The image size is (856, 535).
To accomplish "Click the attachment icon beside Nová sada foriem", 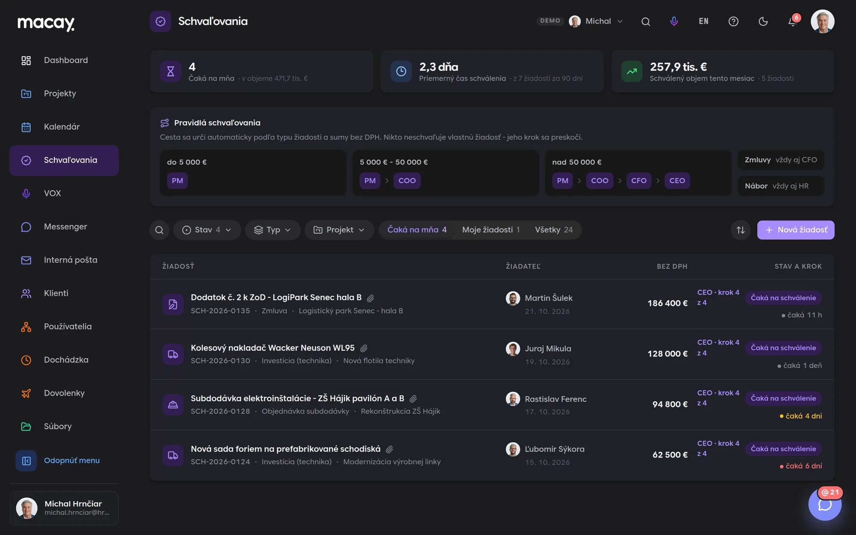I will coord(389,449).
